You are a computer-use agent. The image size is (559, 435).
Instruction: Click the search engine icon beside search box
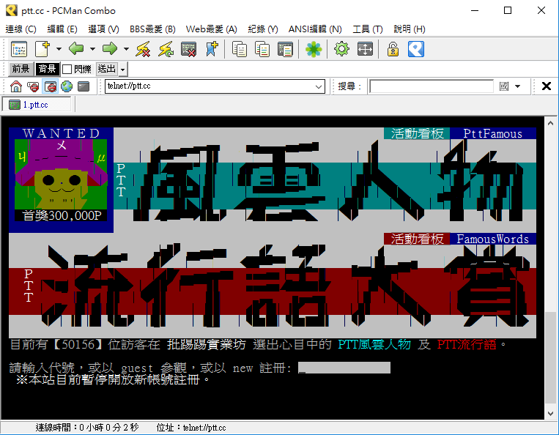point(504,86)
